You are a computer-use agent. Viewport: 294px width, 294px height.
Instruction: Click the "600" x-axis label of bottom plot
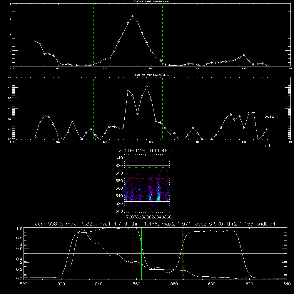(212, 284)
